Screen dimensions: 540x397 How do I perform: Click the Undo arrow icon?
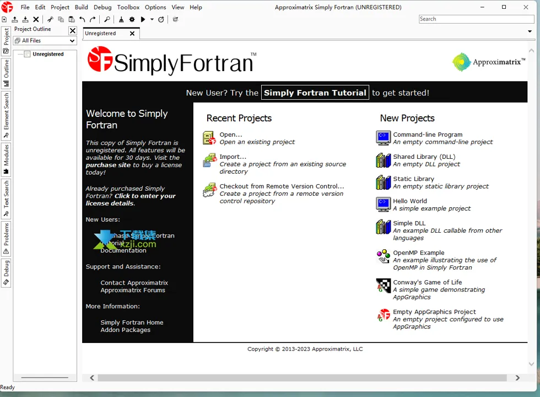click(x=82, y=20)
